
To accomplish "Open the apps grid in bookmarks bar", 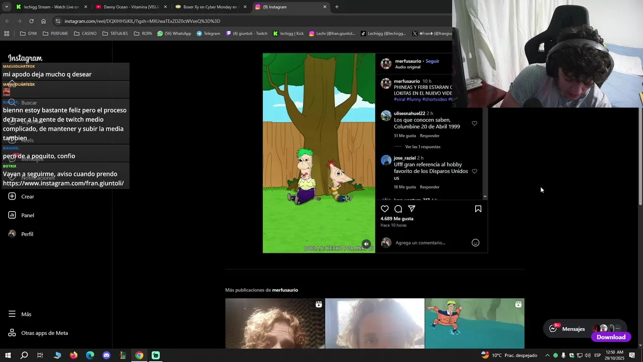I will pyautogui.click(x=7, y=34).
